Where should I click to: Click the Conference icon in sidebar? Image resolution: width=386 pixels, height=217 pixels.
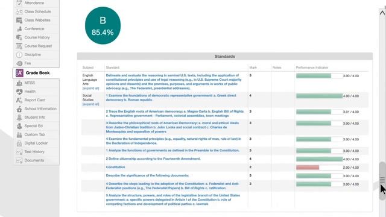(x=19, y=29)
